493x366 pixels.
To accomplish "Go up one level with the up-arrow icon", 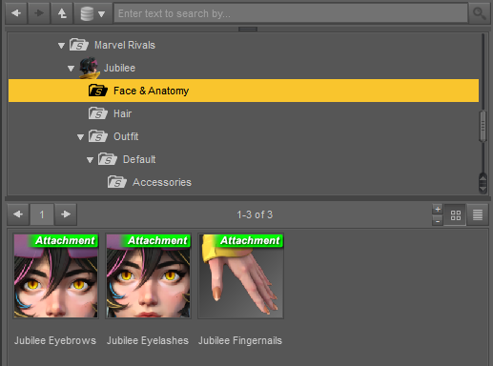I will [x=62, y=13].
